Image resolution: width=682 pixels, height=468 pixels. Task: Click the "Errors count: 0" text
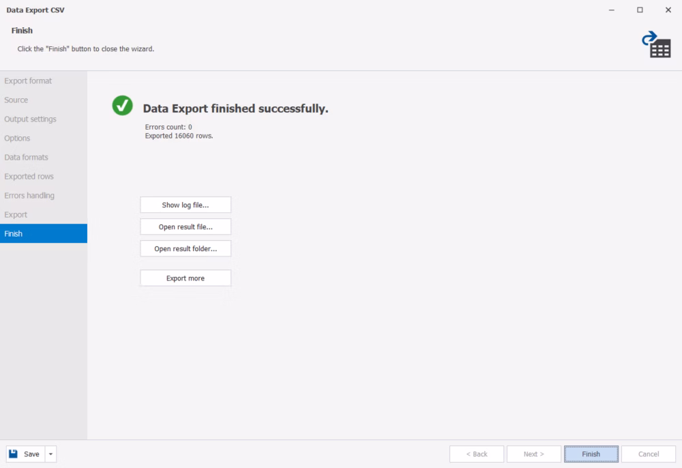[168, 127]
